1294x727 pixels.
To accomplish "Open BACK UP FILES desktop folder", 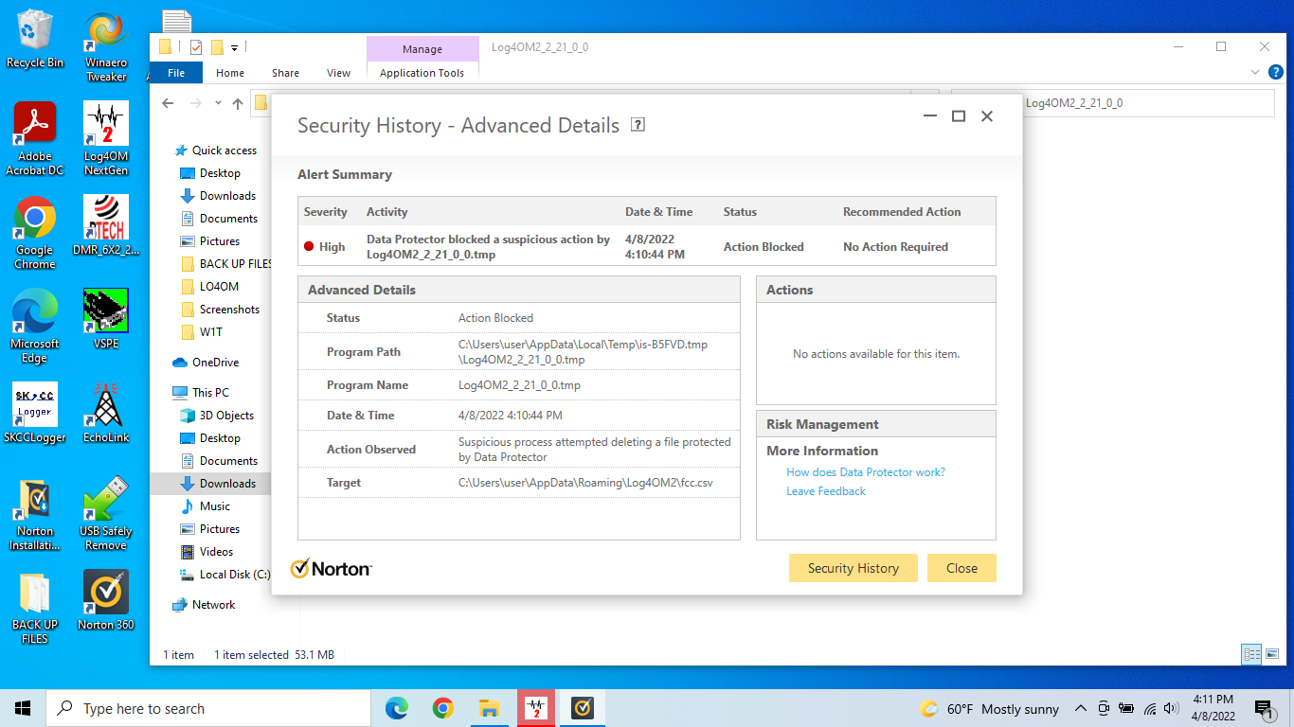I will click(x=35, y=608).
